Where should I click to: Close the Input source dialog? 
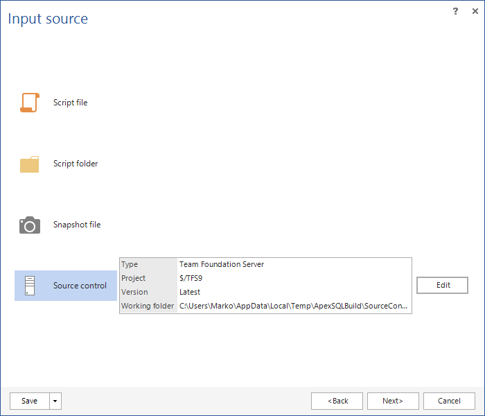[x=475, y=12]
